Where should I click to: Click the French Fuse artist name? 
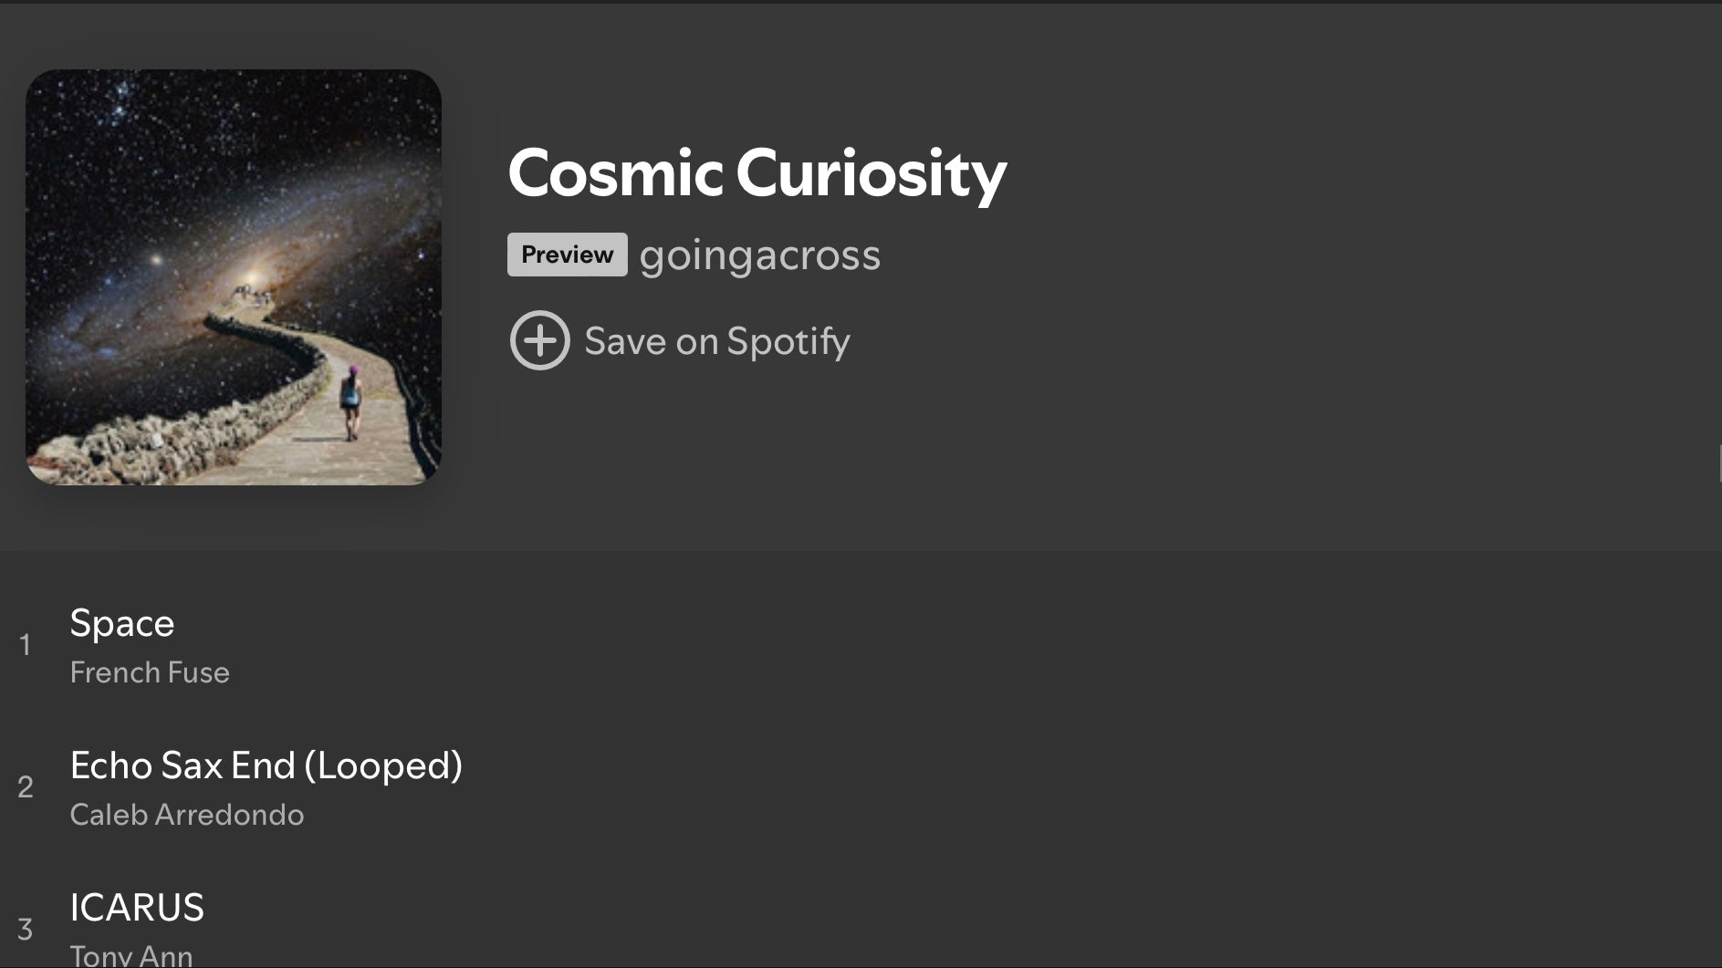coord(150,672)
